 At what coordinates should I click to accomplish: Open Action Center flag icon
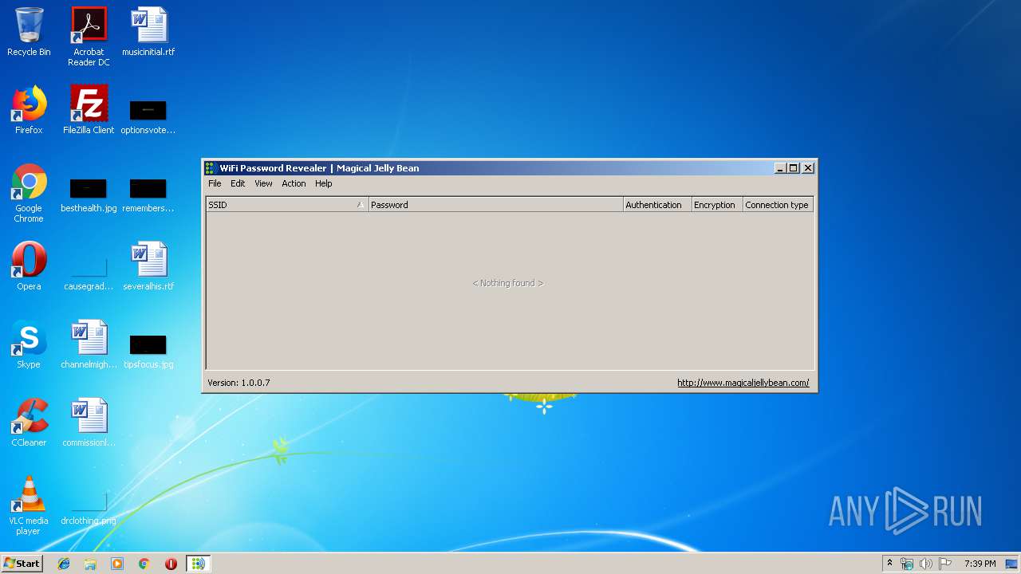[x=945, y=564]
